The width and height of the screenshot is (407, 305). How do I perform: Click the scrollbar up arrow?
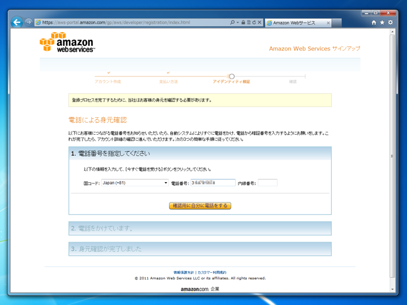click(x=392, y=32)
